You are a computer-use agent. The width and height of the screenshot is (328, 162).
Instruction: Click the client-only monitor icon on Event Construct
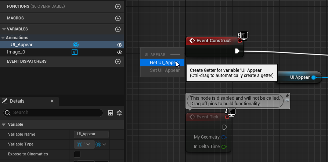pos(244,36)
